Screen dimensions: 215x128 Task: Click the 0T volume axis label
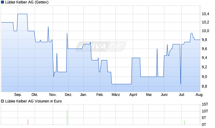(x=204, y=125)
